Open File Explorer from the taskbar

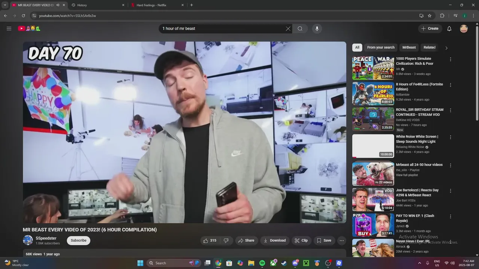251,263
